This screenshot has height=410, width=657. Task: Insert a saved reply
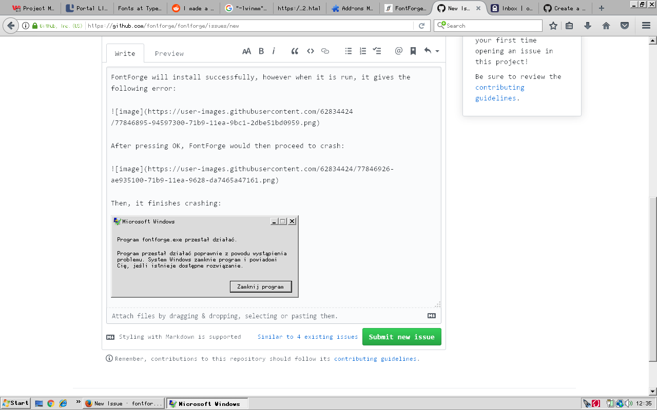(413, 51)
